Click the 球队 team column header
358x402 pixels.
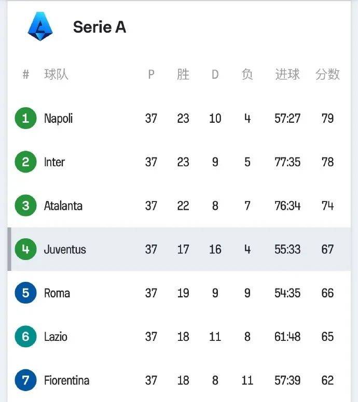[x=56, y=75]
